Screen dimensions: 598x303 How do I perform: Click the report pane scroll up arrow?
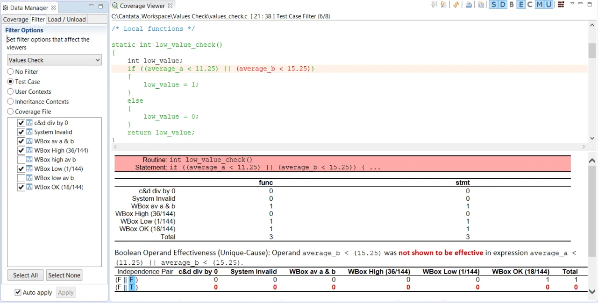click(x=592, y=160)
